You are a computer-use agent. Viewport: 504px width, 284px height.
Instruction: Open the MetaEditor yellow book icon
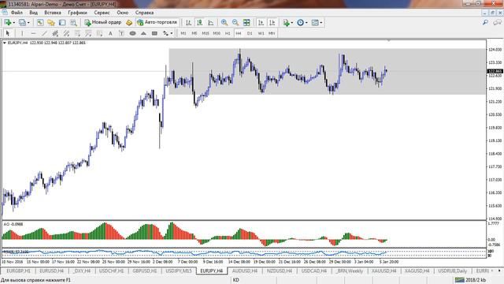click(129, 23)
